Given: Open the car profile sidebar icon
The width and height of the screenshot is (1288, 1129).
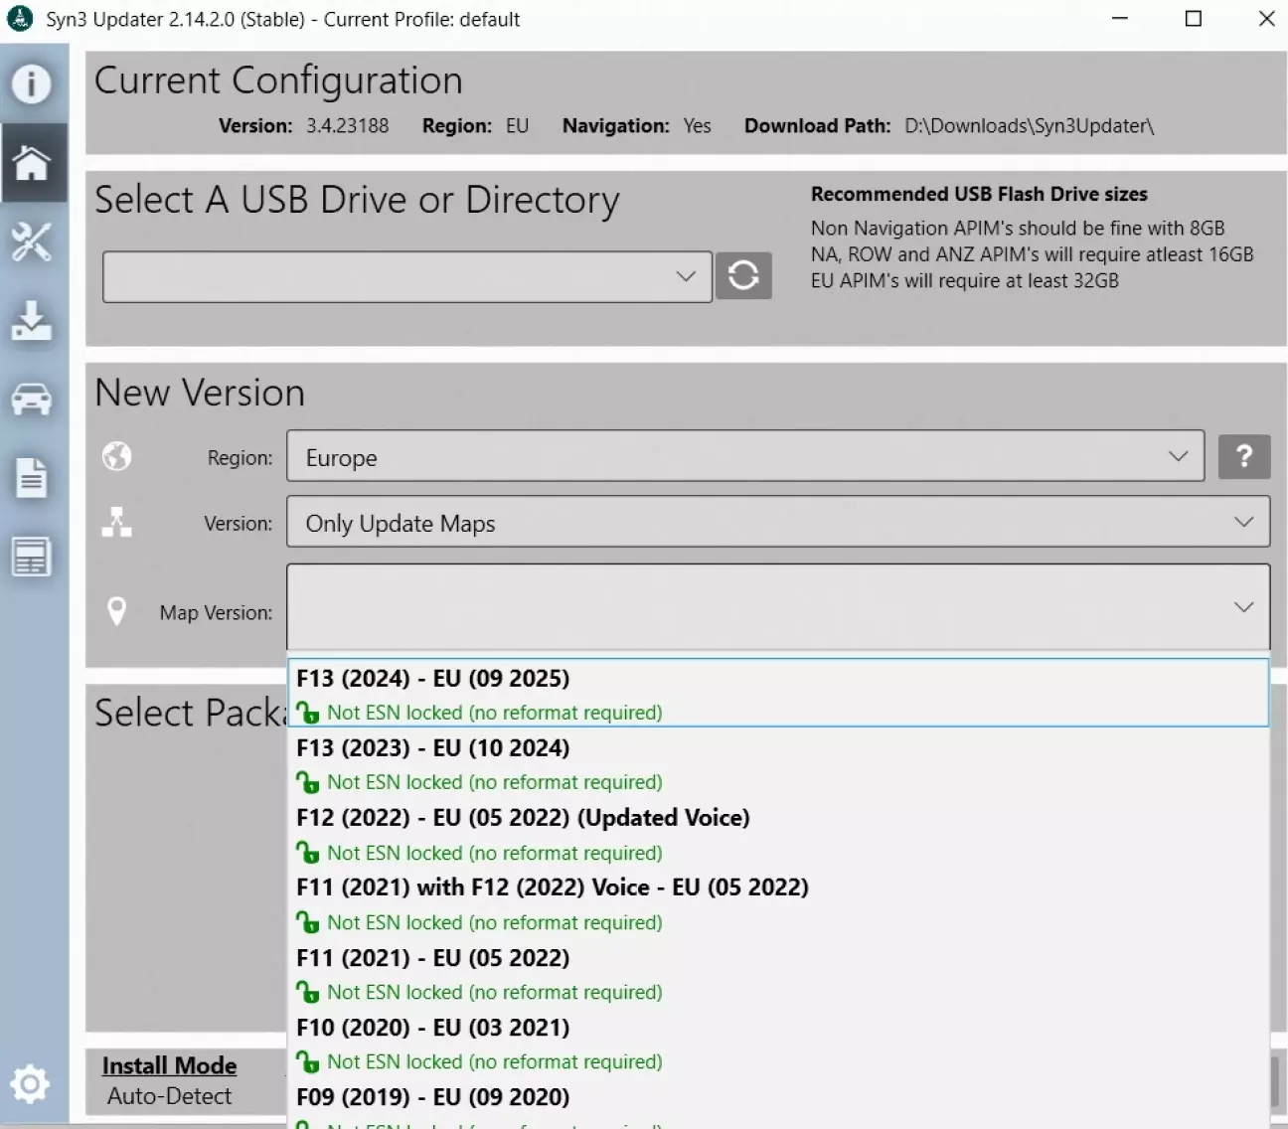Looking at the screenshot, I should [32, 400].
